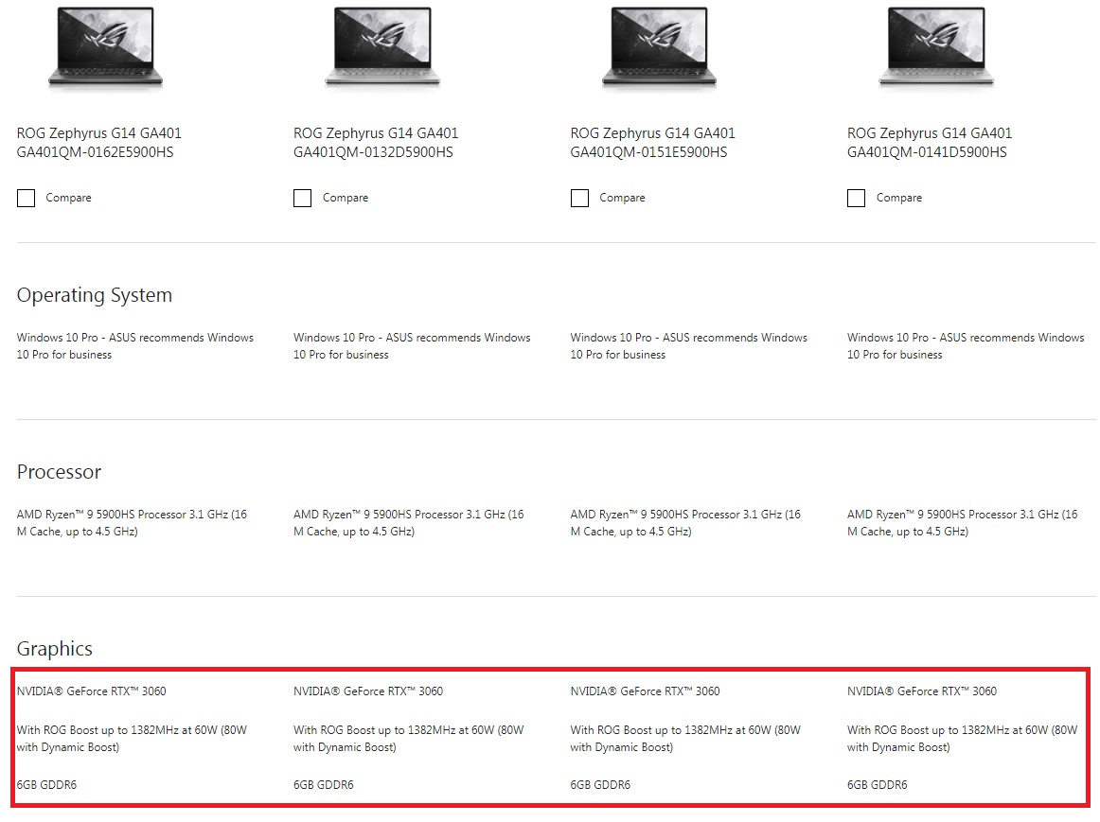Select Windows 10 Pro text for GA401QM-0141D5900HS
Screen dimensions: 1100x822
966,346
